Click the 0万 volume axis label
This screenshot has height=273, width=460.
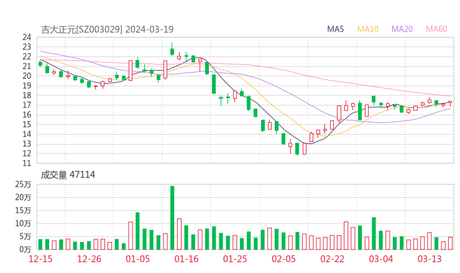(25, 249)
